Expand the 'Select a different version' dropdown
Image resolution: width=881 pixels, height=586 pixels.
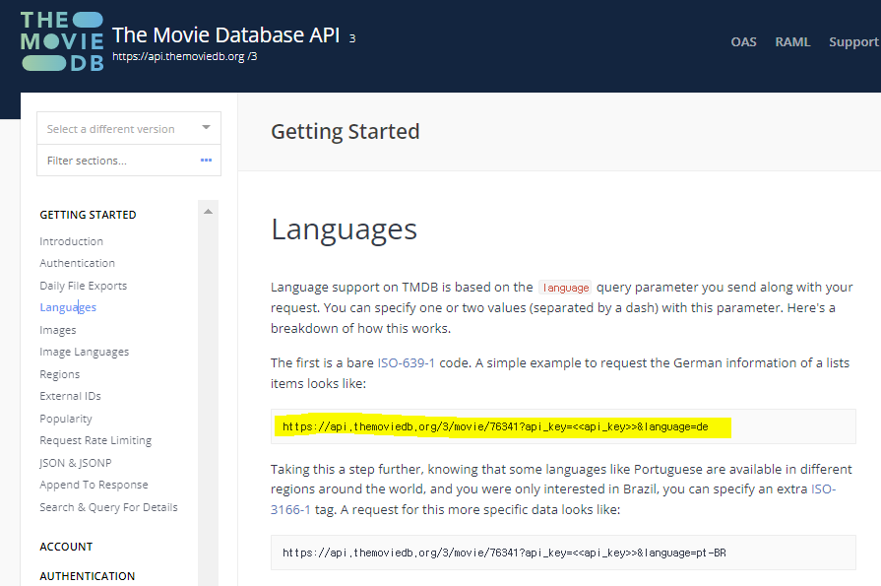pyautogui.click(x=129, y=128)
